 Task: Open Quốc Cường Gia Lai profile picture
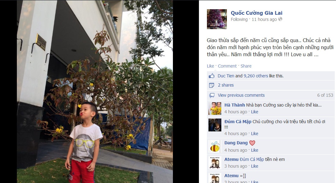[x=217, y=19]
